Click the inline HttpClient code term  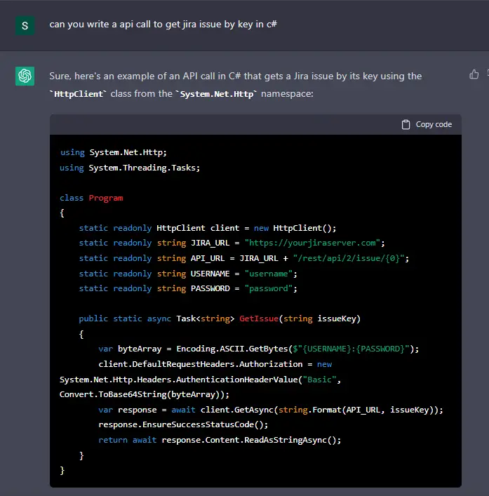[78, 94]
